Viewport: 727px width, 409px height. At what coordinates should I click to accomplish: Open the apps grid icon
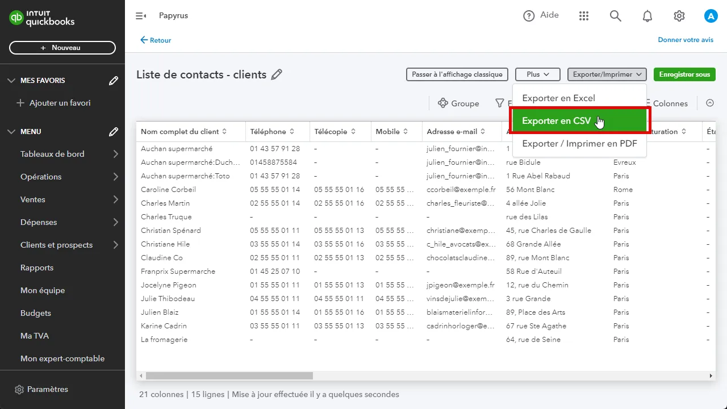pos(584,16)
